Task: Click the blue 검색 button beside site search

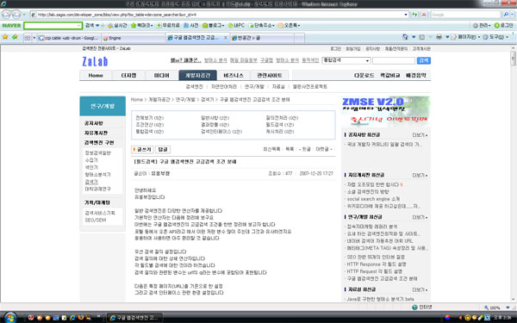Action: point(424,60)
